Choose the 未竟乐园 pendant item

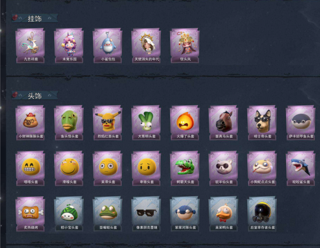point(69,45)
